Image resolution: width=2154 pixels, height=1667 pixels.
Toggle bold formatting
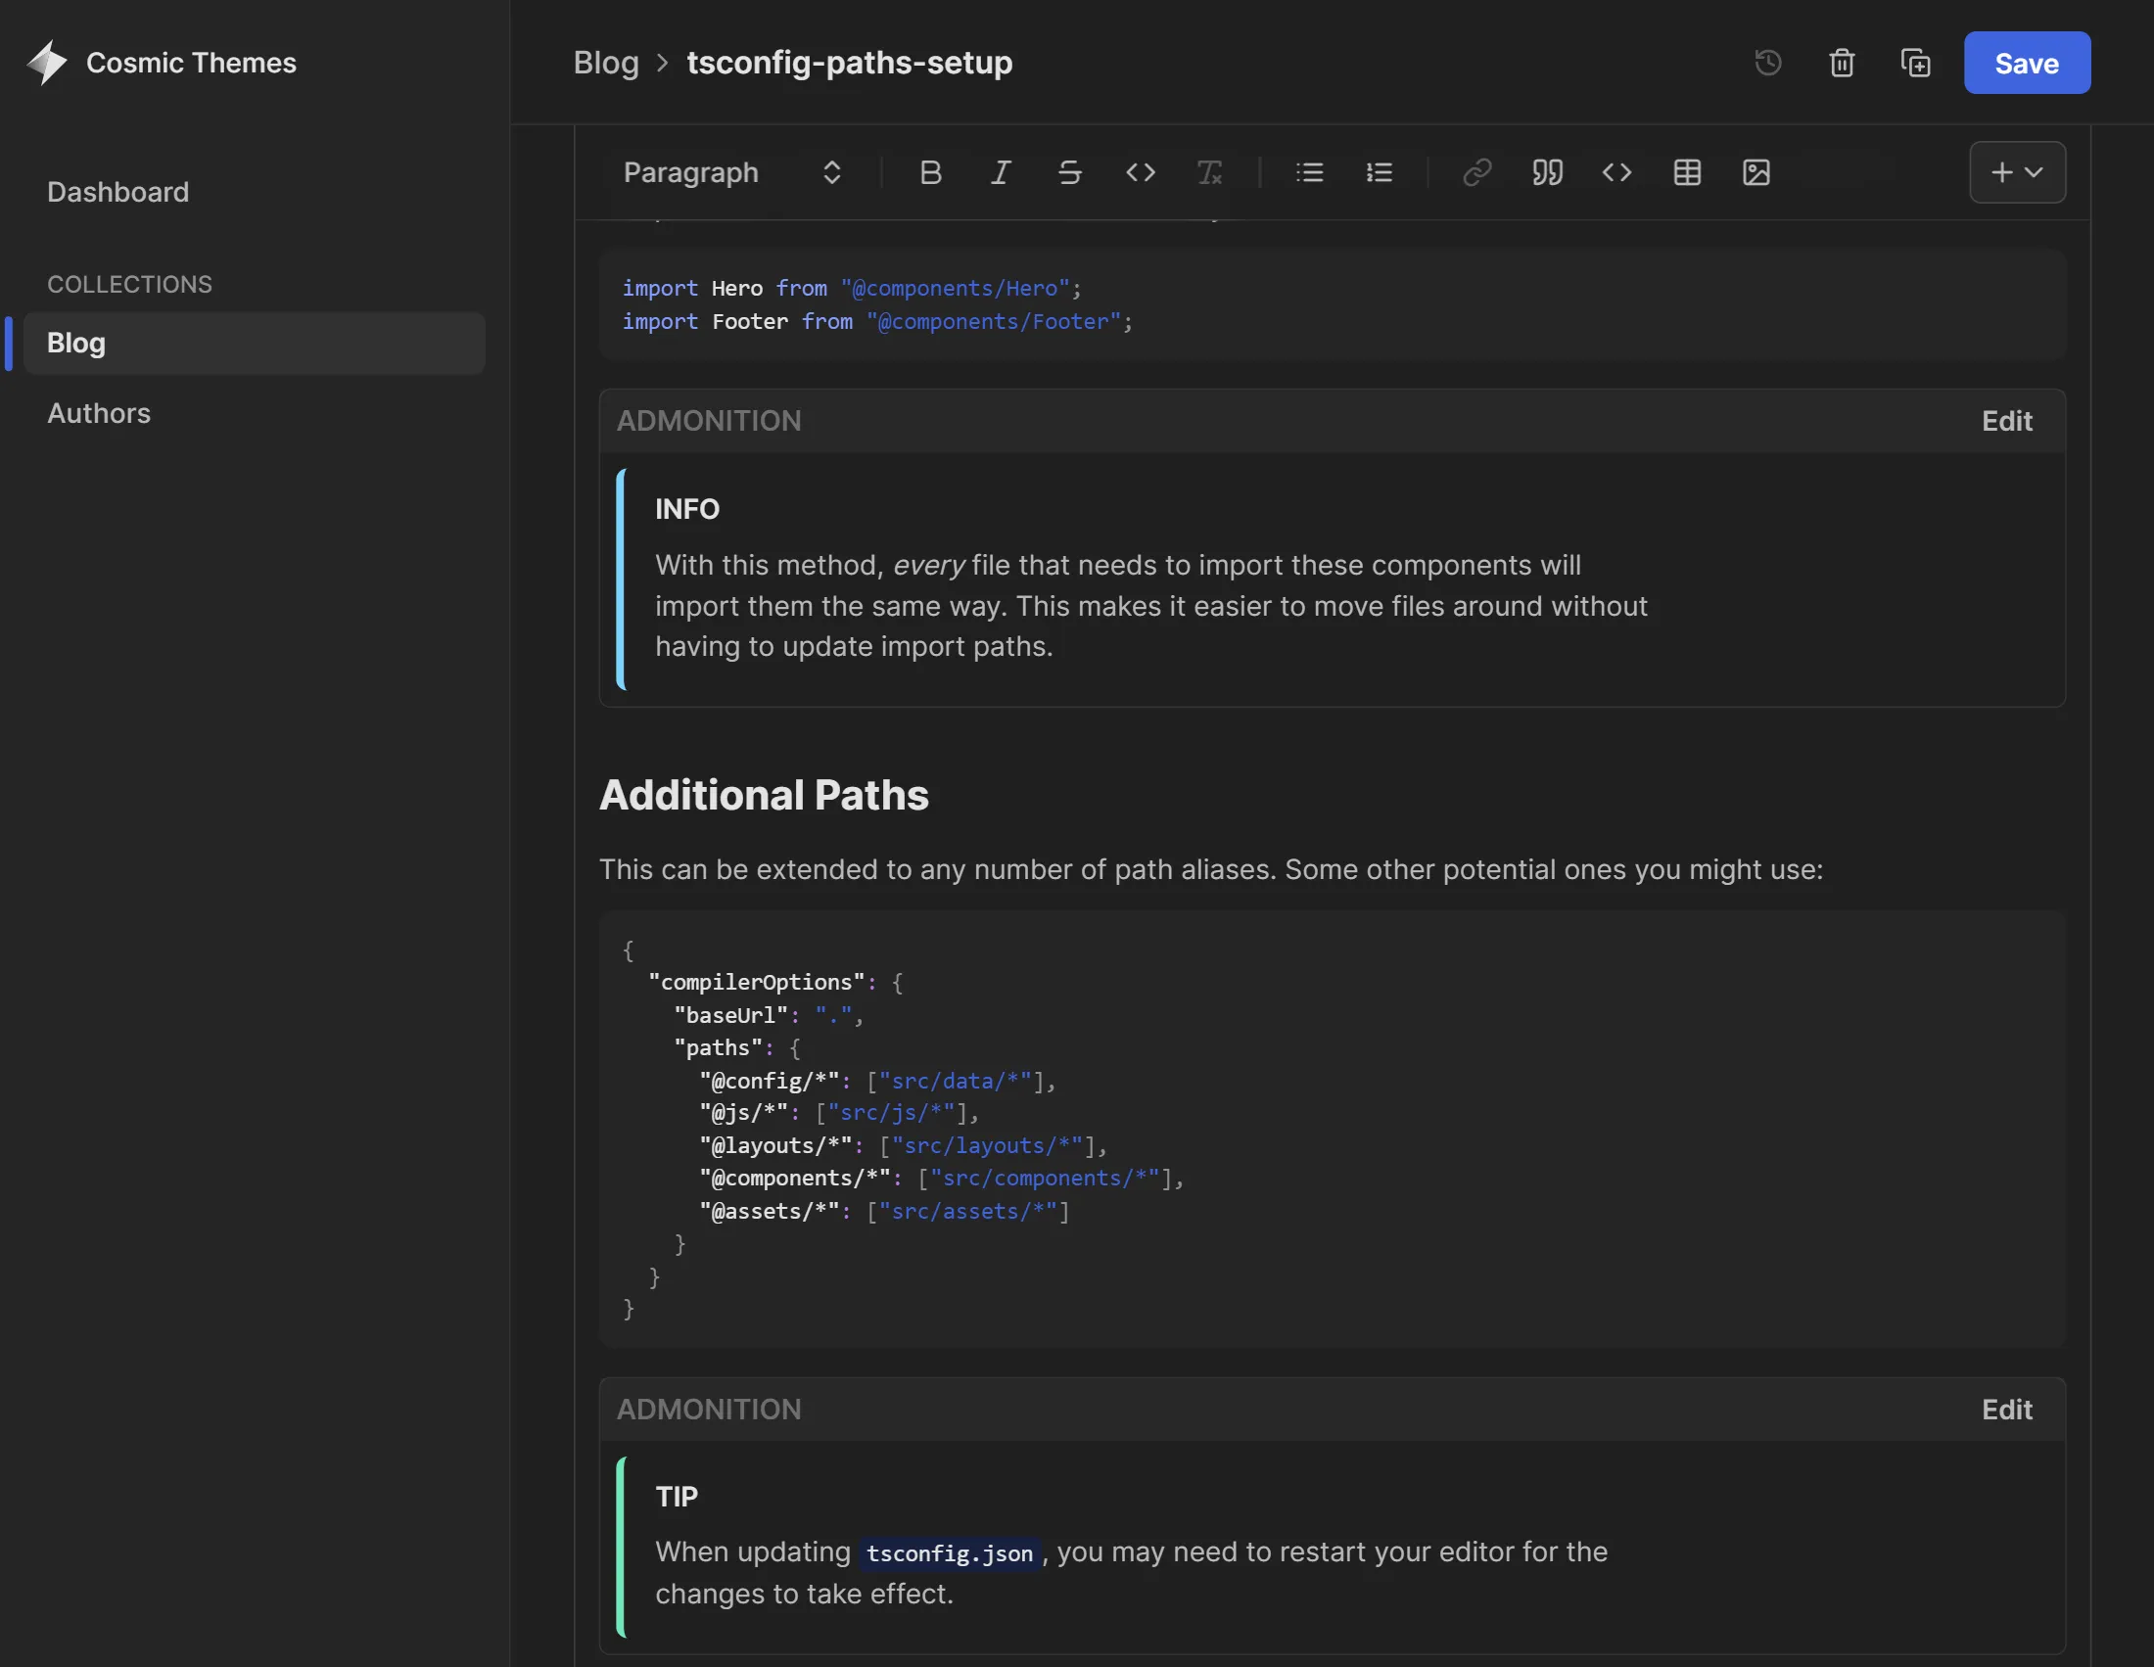click(930, 172)
